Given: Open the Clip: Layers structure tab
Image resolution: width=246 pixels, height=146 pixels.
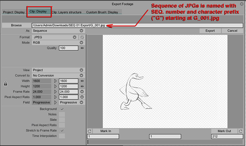Looking at the screenshot, I should click(67, 12).
